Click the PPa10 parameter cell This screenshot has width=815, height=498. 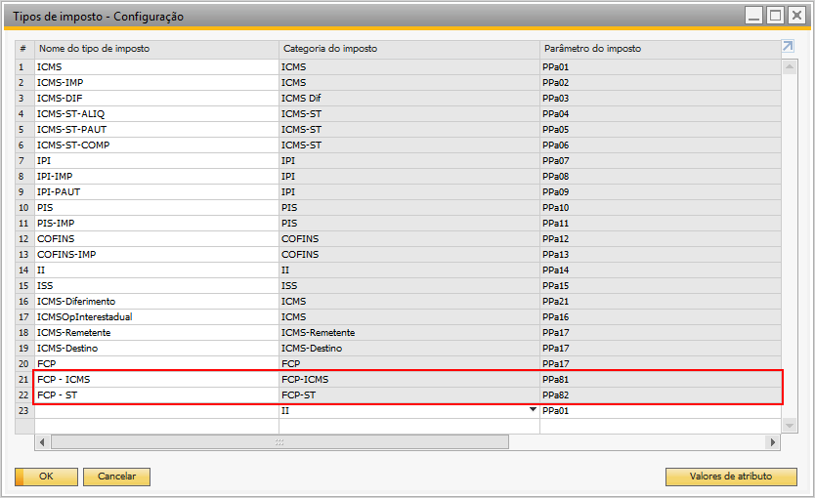661,208
